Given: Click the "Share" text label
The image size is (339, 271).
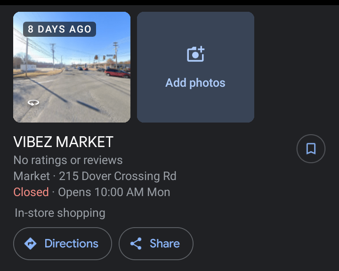Looking at the screenshot, I should click(165, 244).
